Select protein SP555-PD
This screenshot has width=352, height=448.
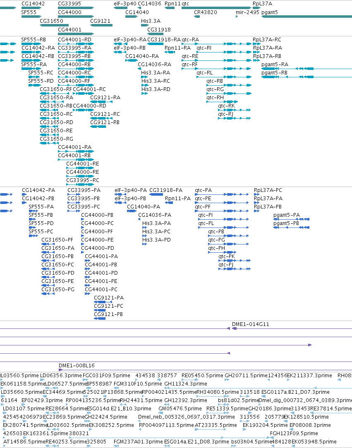click(41, 223)
